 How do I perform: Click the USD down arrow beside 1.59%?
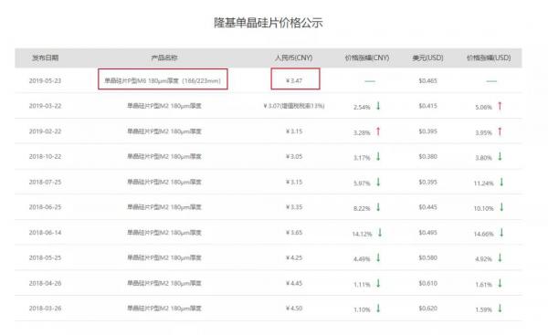coord(500,309)
